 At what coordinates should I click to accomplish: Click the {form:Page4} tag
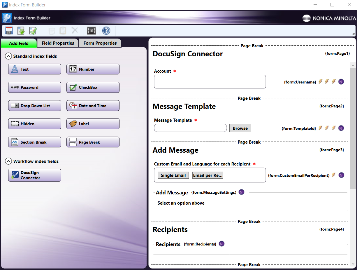pyautogui.click(x=332, y=229)
